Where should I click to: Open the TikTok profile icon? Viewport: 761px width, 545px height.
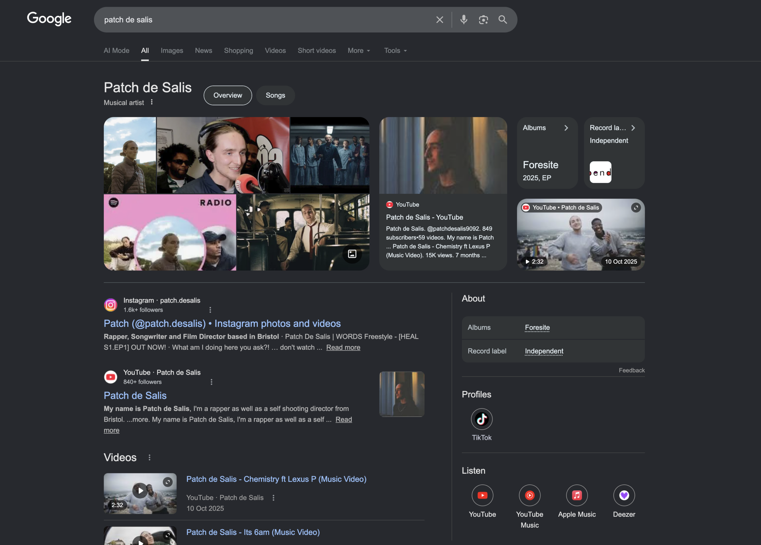click(x=482, y=419)
